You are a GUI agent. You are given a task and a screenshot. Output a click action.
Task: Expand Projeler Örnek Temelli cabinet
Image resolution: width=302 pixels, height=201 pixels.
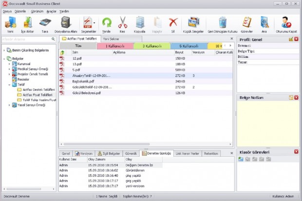[x=9, y=74]
